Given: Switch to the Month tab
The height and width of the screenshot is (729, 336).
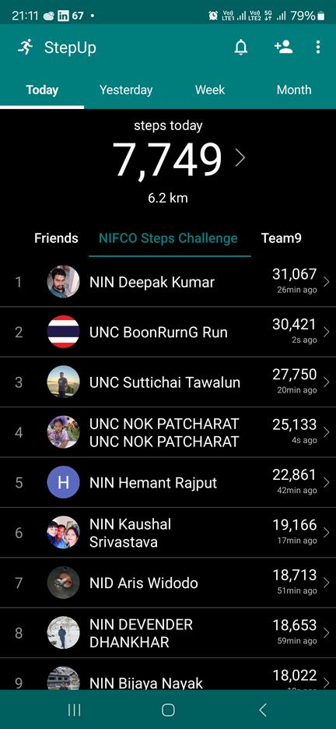Looking at the screenshot, I should (x=294, y=90).
